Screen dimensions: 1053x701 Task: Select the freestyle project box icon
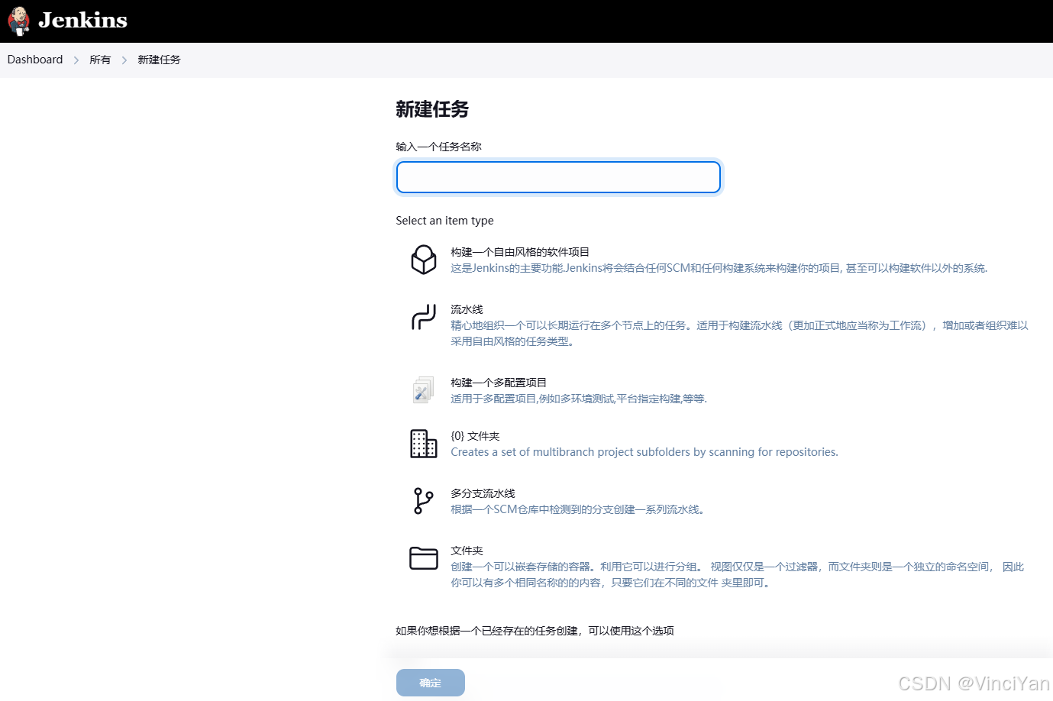424,260
